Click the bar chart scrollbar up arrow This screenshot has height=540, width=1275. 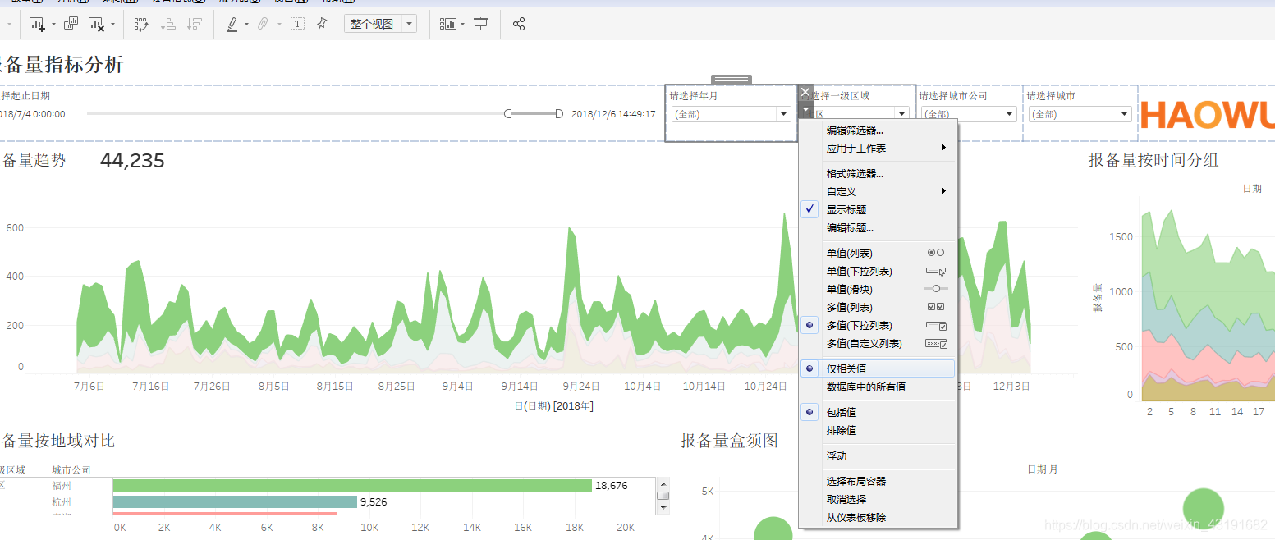pyautogui.click(x=663, y=484)
